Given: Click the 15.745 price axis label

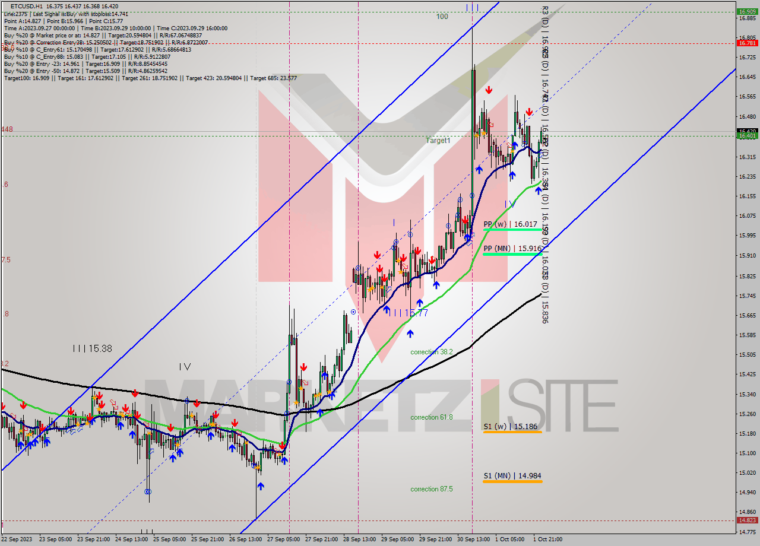Looking at the screenshot, I should pyautogui.click(x=747, y=296).
